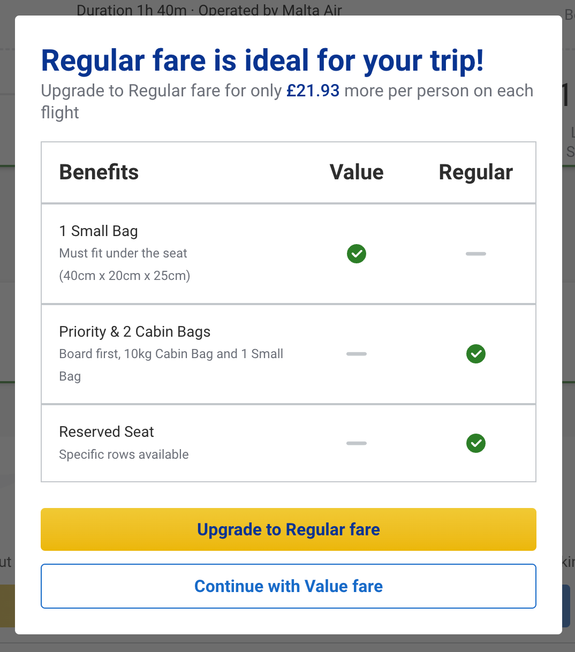Click green checkmark for Small Bag Value
Image resolution: width=575 pixels, height=652 pixels.
pyautogui.click(x=357, y=254)
